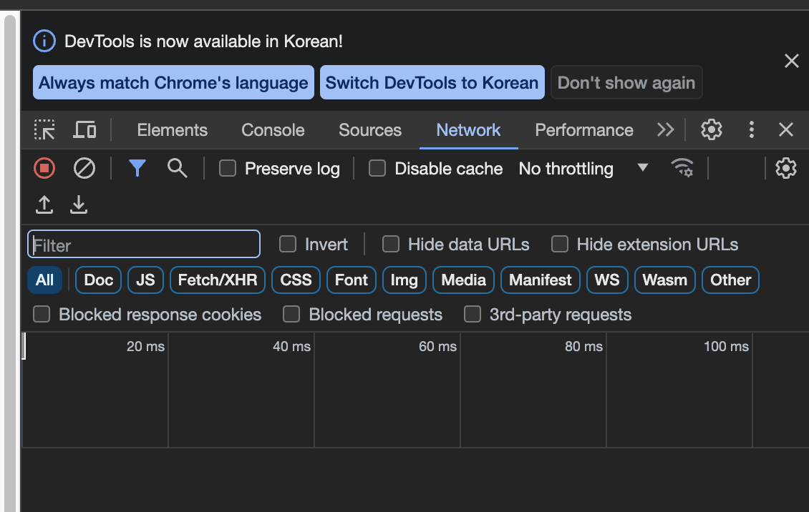Image resolution: width=809 pixels, height=512 pixels.
Task: Filter requests by CSS type
Action: pyautogui.click(x=296, y=280)
